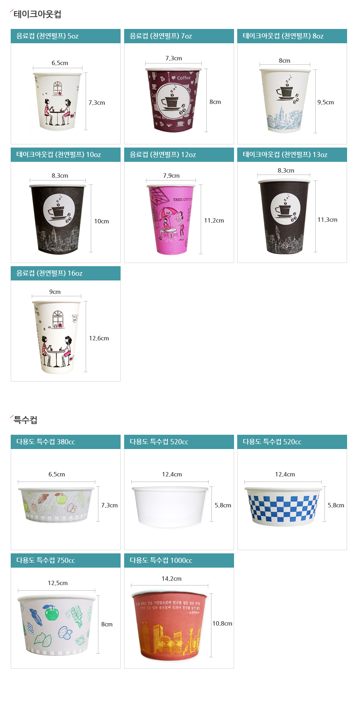This screenshot has width=357, height=714.
Task: Click the '테이크아웃컵' section title
Action: [x=37, y=14]
